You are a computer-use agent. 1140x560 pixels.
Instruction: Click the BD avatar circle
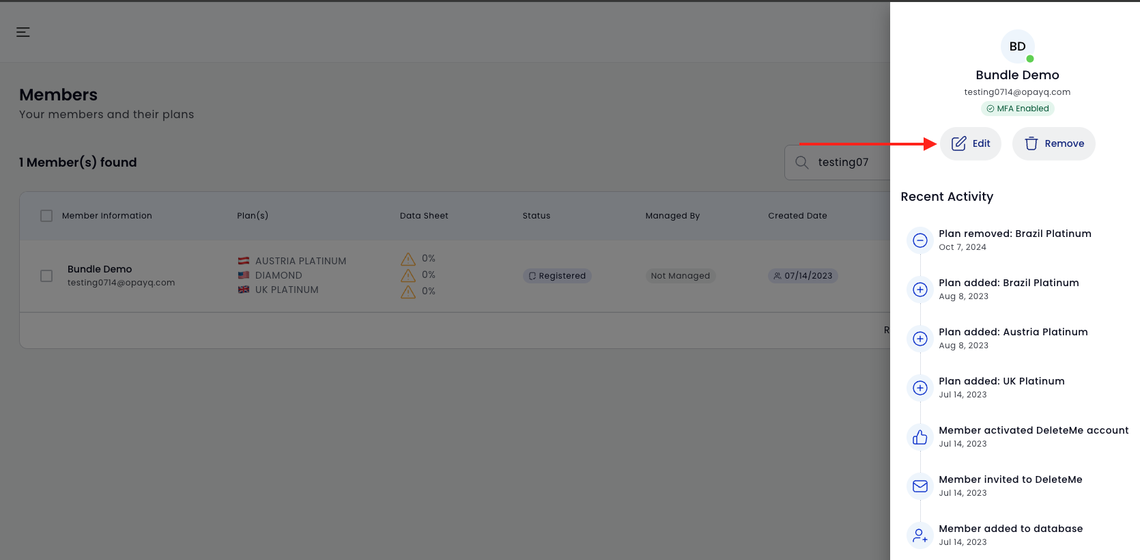1017,46
